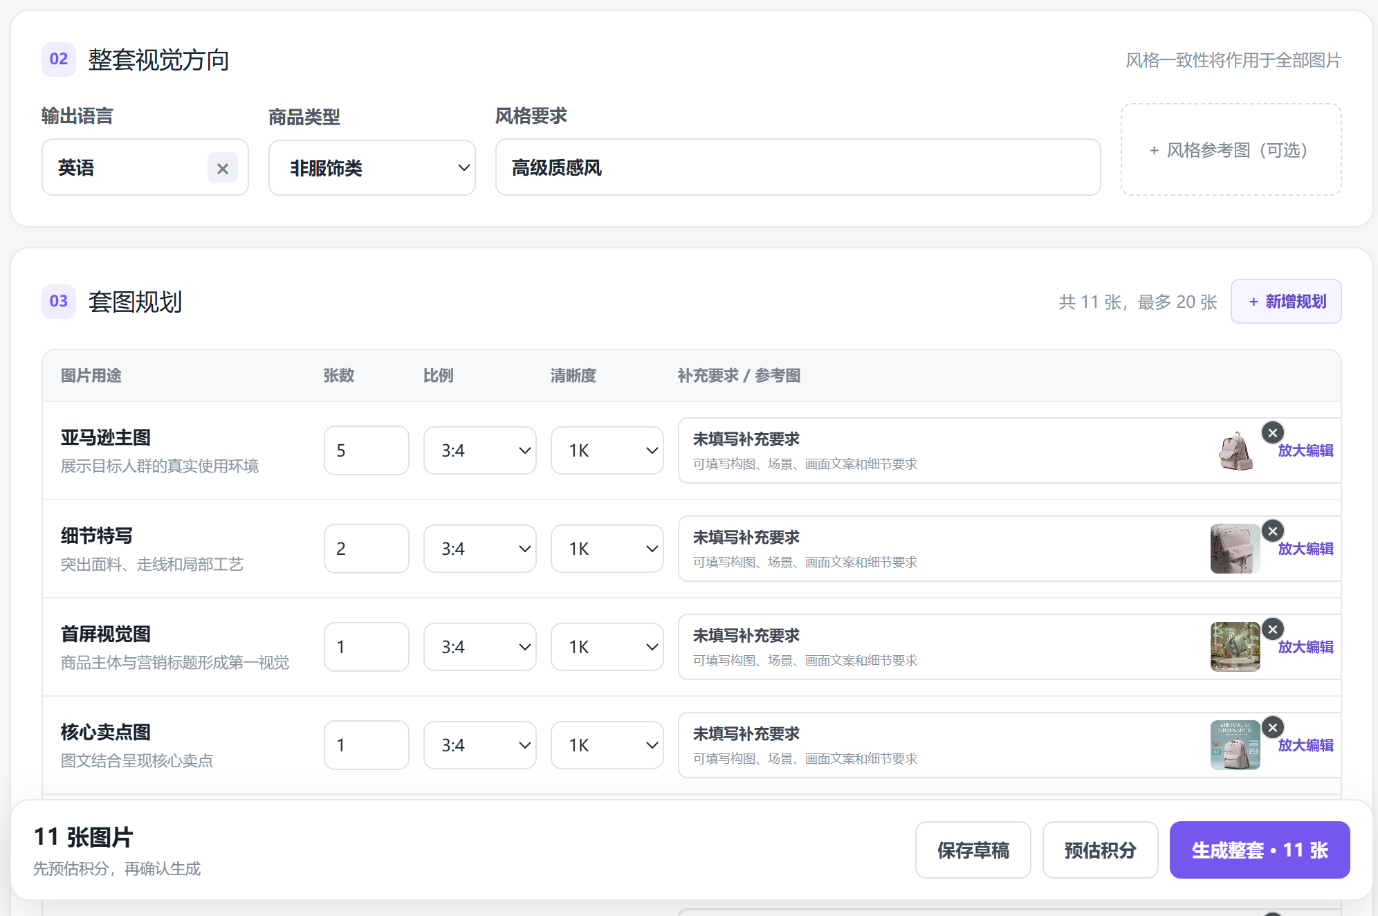
Task: Click 生成整套 · 11 张 button
Action: point(1260,850)
